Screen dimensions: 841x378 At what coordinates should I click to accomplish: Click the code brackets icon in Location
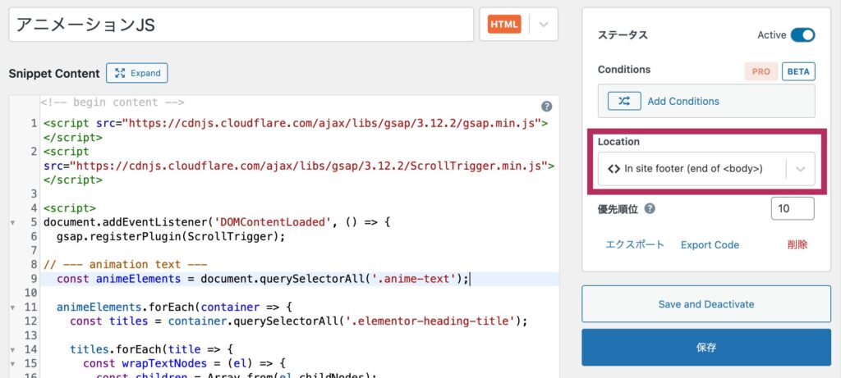coord(614,169)
